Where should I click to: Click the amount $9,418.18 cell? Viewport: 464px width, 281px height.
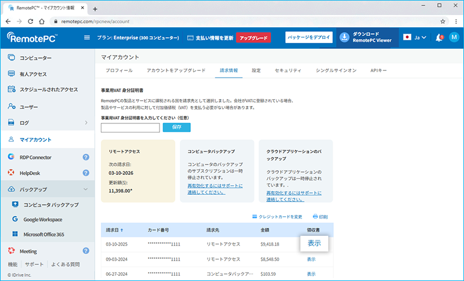270,244
